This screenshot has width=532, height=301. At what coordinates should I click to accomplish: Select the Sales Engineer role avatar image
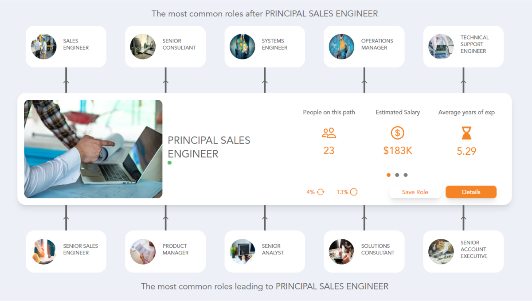point(43,46)
